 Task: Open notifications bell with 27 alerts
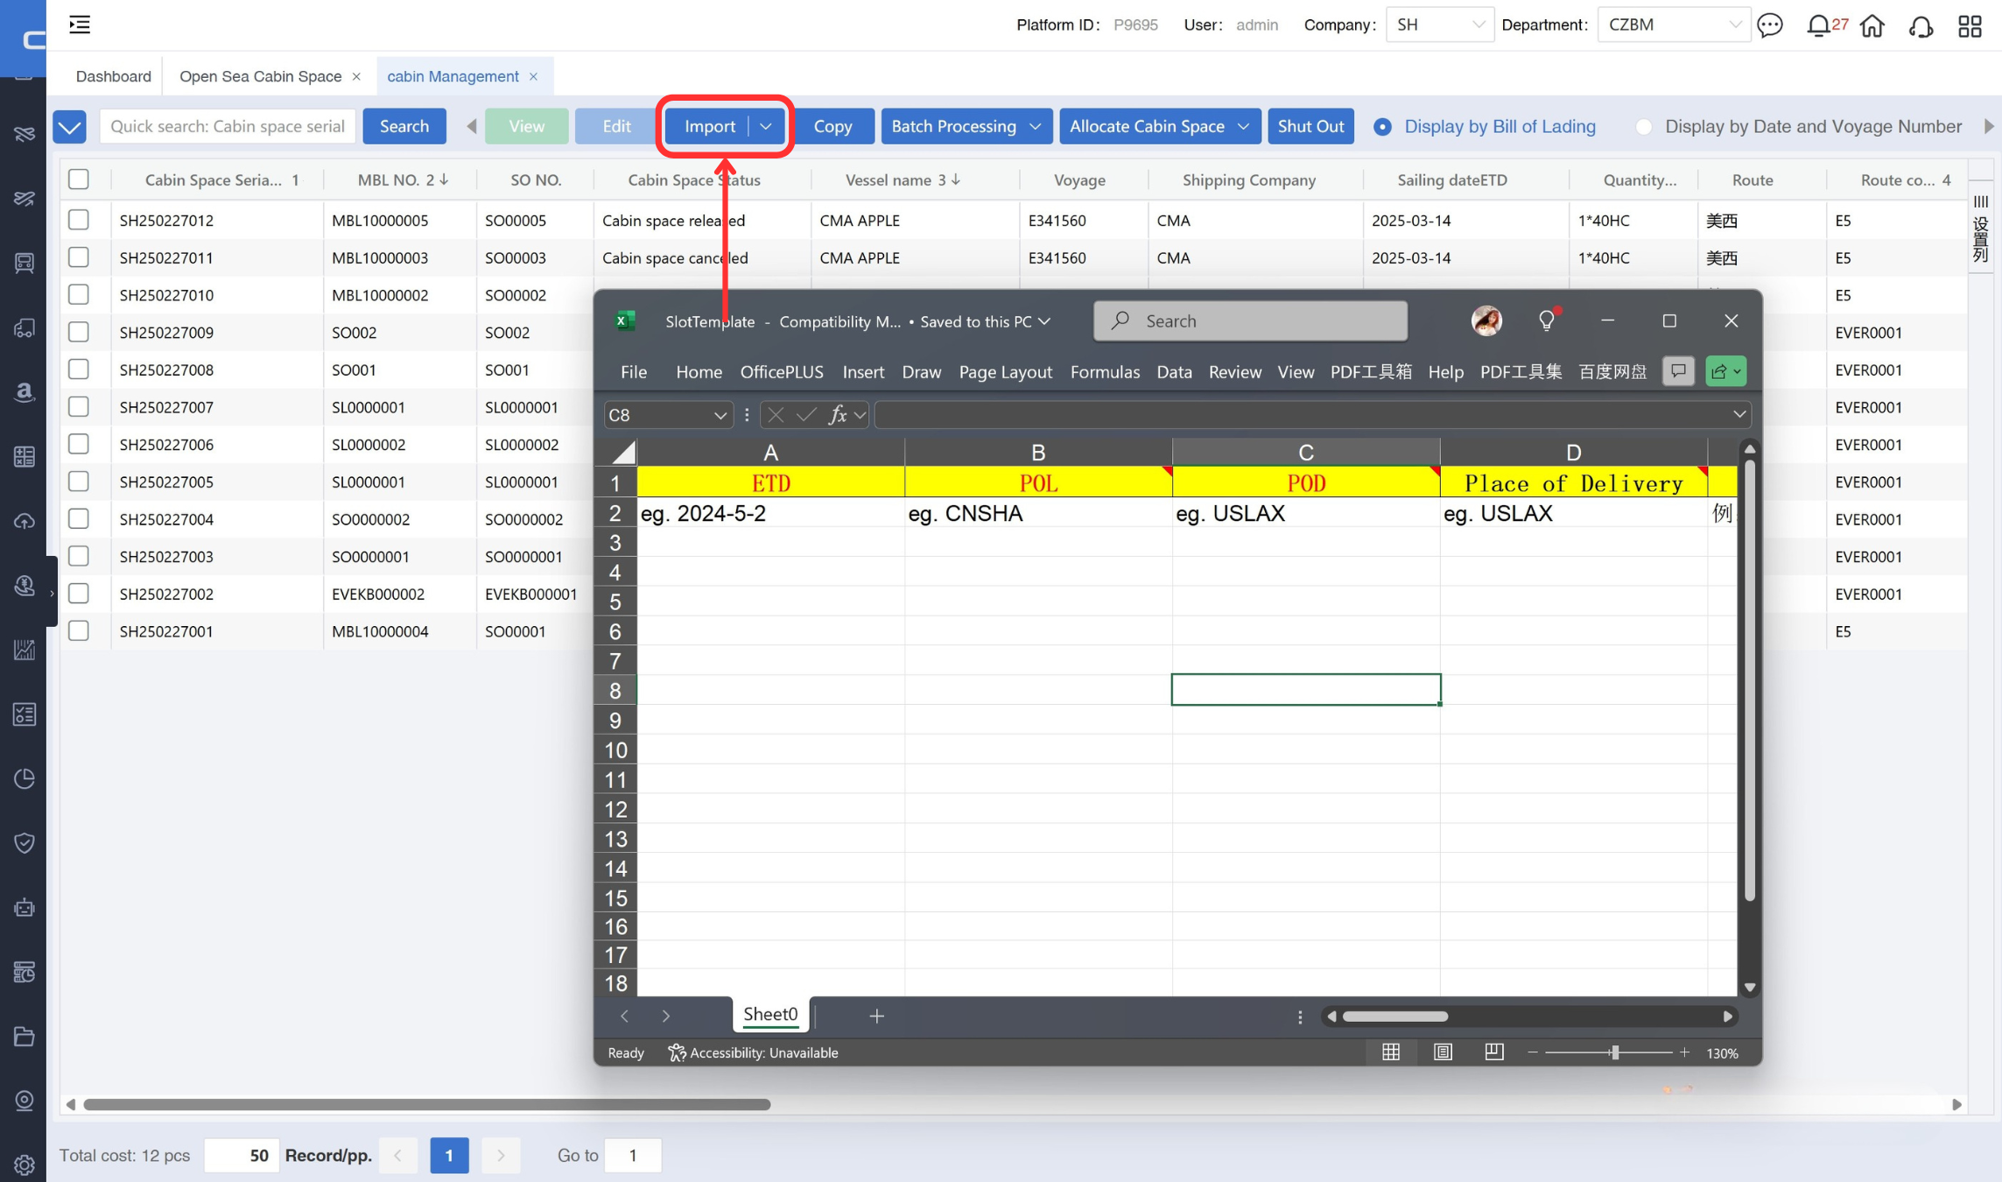(x=1818, y=25)
